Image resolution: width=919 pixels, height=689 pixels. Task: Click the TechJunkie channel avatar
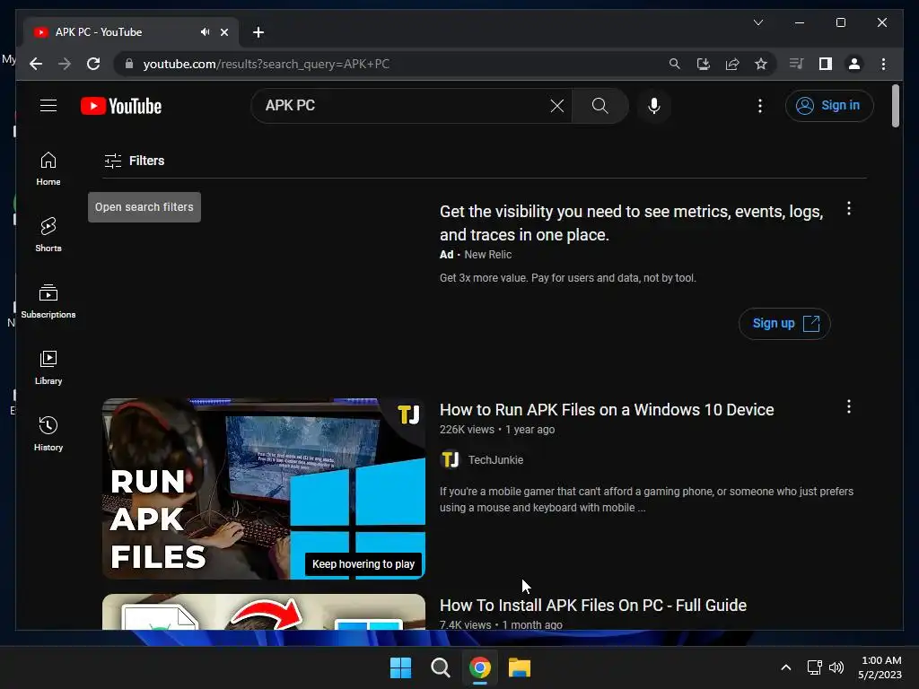tap(450, 459)
